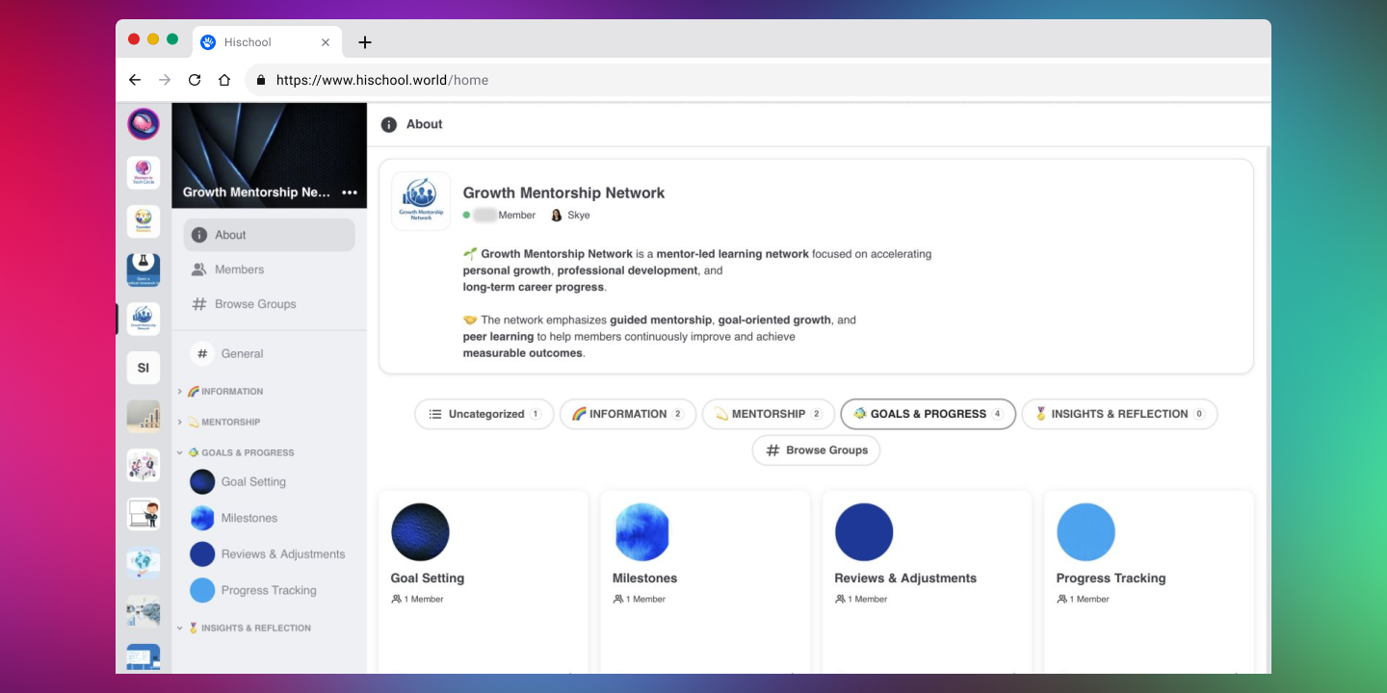Reload the current browser page
Viewport: 1387px width, 693px height.
point(195,80)
